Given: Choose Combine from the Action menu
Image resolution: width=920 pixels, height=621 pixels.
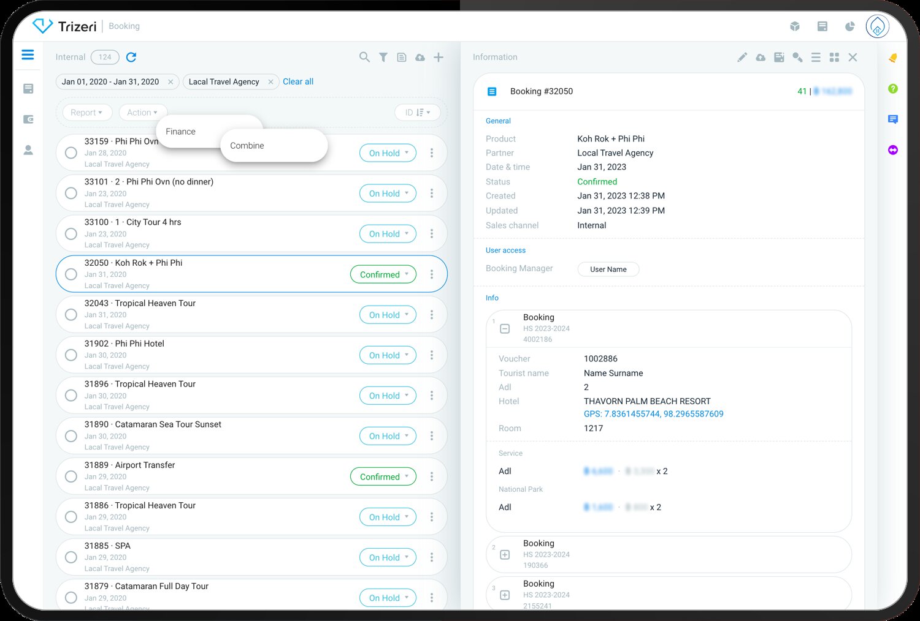Looking at the screenshot, I should point(247,146).
